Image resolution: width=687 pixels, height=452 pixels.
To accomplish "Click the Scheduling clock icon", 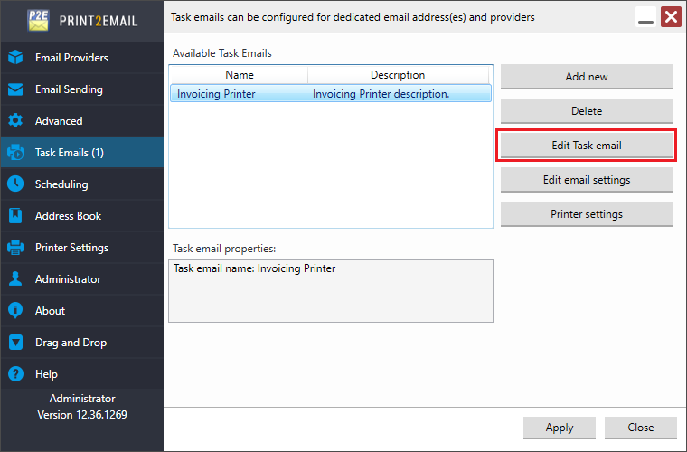I will pos(15,184).
